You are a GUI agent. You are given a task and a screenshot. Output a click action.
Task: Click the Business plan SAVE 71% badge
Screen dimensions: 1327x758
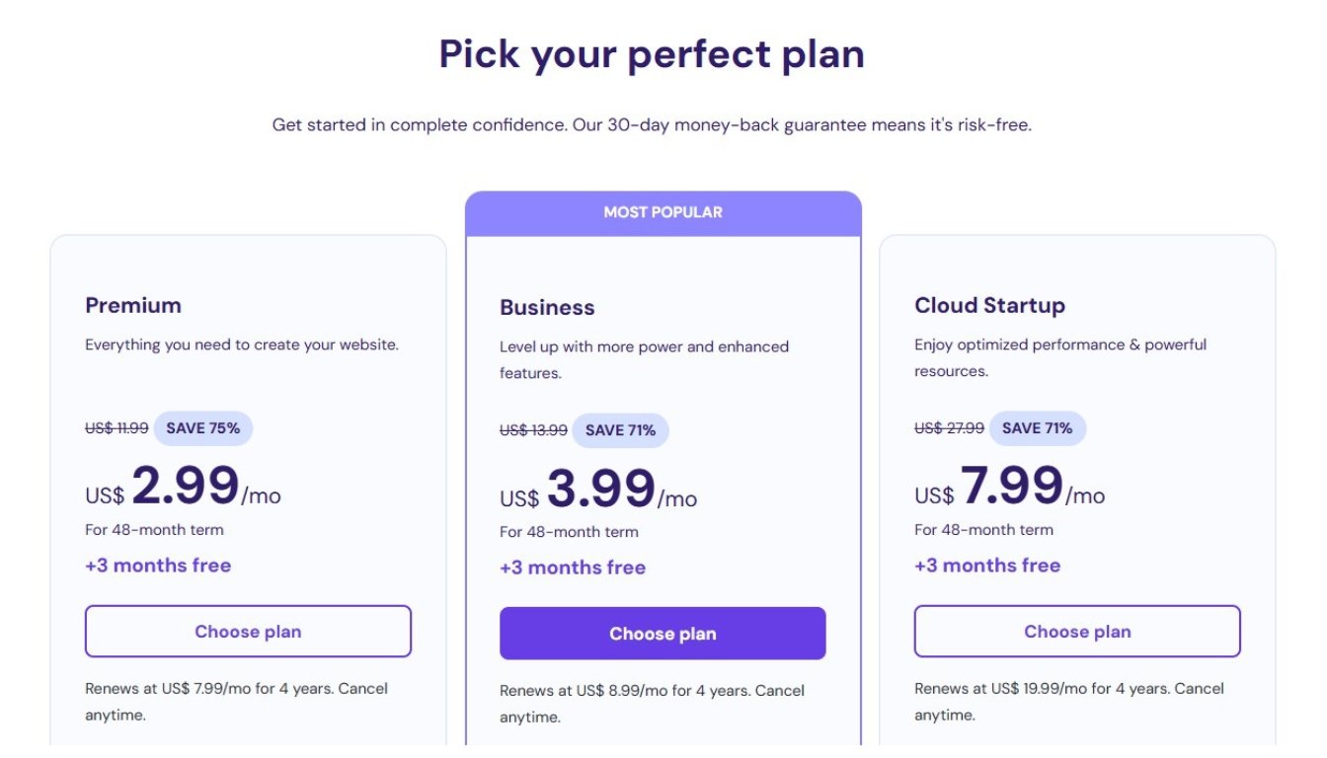point(620,430)
